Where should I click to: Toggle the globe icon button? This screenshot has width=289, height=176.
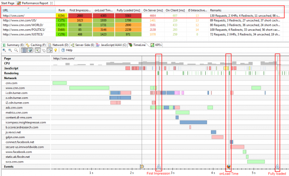coord(30,50)
